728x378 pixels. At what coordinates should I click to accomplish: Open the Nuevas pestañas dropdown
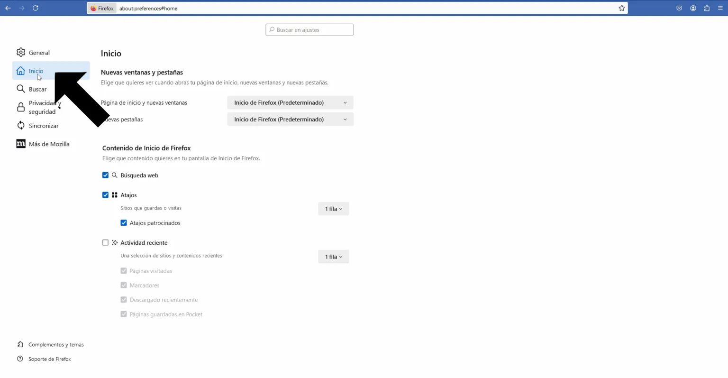pos(290,119)
